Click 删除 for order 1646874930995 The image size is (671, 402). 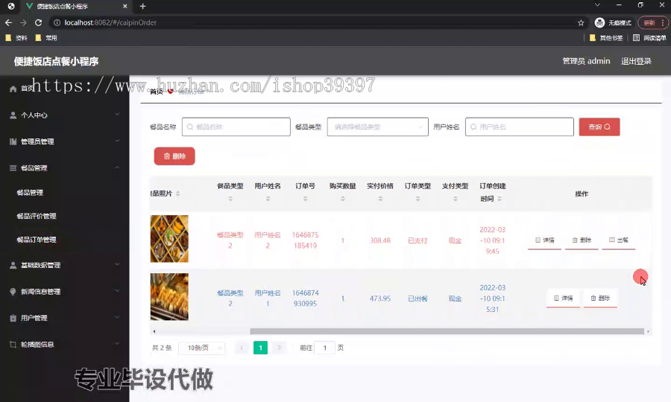(600, 299)
